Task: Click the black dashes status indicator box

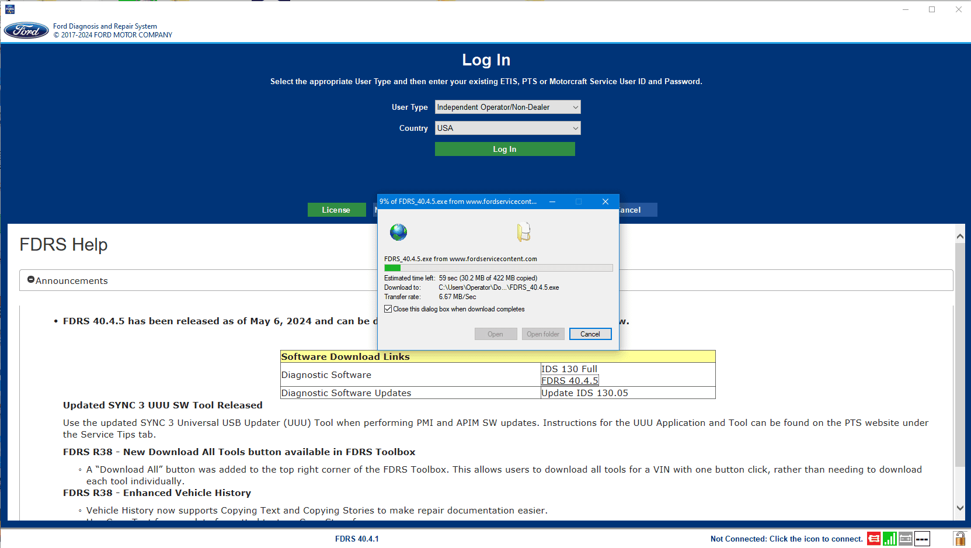Action: [922, 539]
